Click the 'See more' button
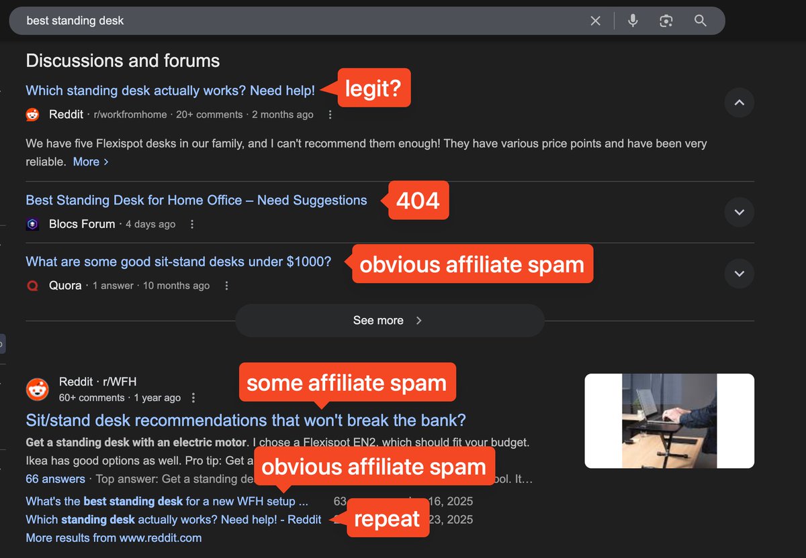This screenshot has width=806, height=558. pyautogui.click(x=390, y=321)
